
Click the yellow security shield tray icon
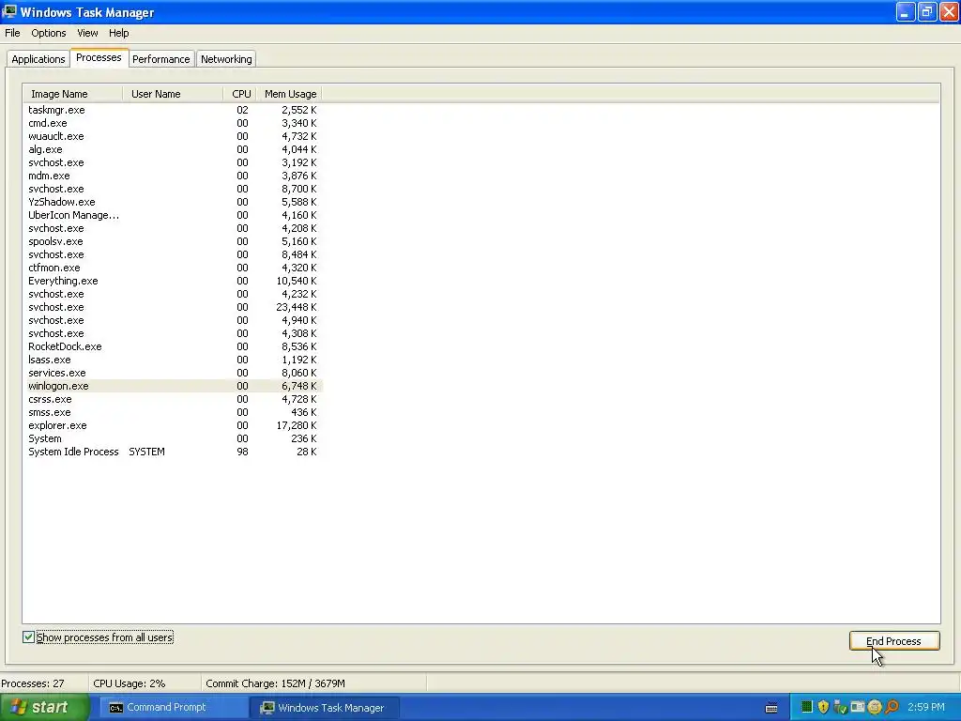(823, 707)
